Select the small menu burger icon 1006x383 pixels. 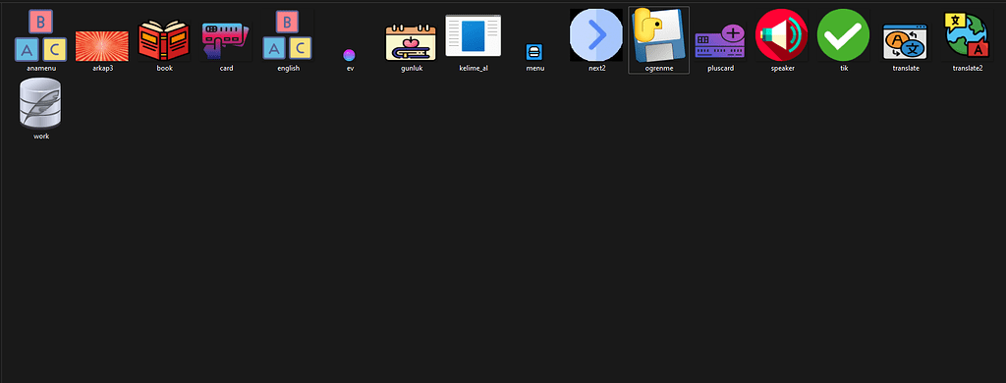(534, 52)
